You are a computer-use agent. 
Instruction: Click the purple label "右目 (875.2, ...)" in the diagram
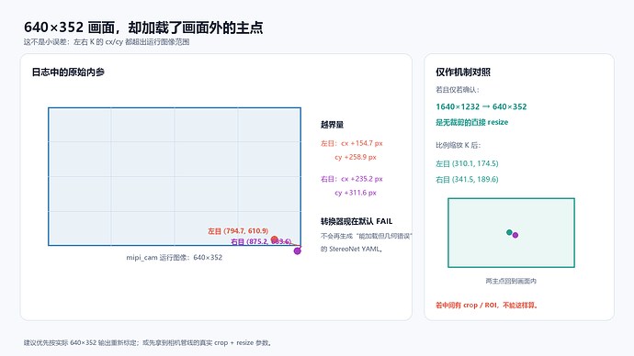point(261,242)
